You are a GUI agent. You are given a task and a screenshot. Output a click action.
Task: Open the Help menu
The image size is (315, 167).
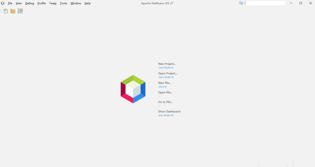pos(87,3)
